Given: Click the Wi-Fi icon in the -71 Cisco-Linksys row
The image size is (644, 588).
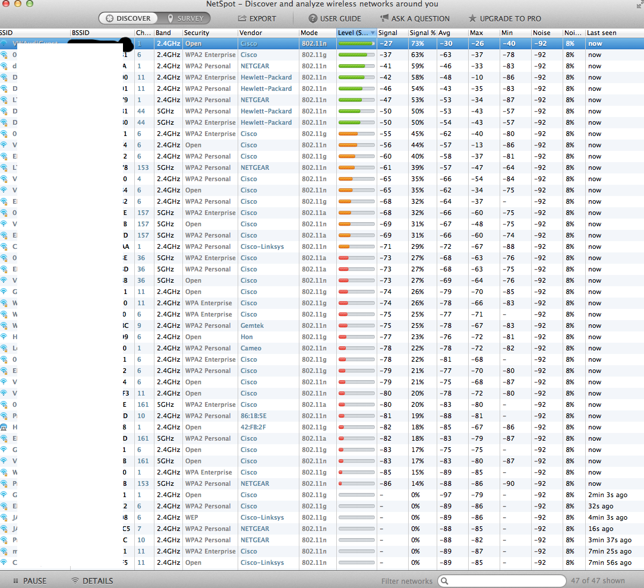Looking at the screenshot, I should tap(4, 246).
